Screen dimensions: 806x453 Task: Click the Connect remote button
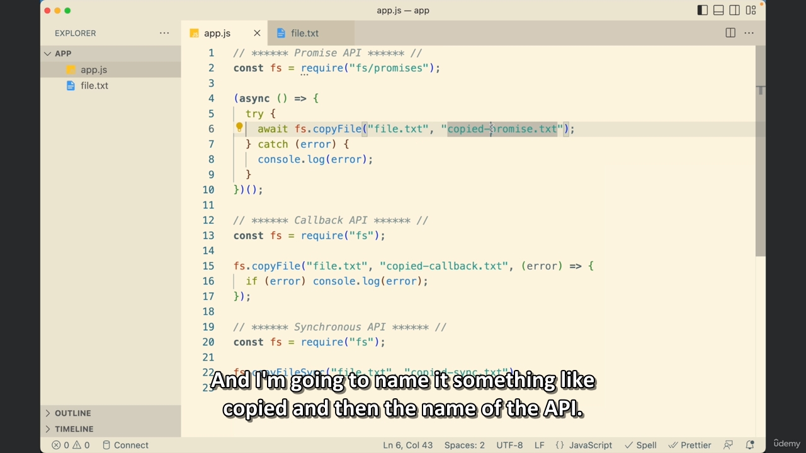click(x=125, y=445)
